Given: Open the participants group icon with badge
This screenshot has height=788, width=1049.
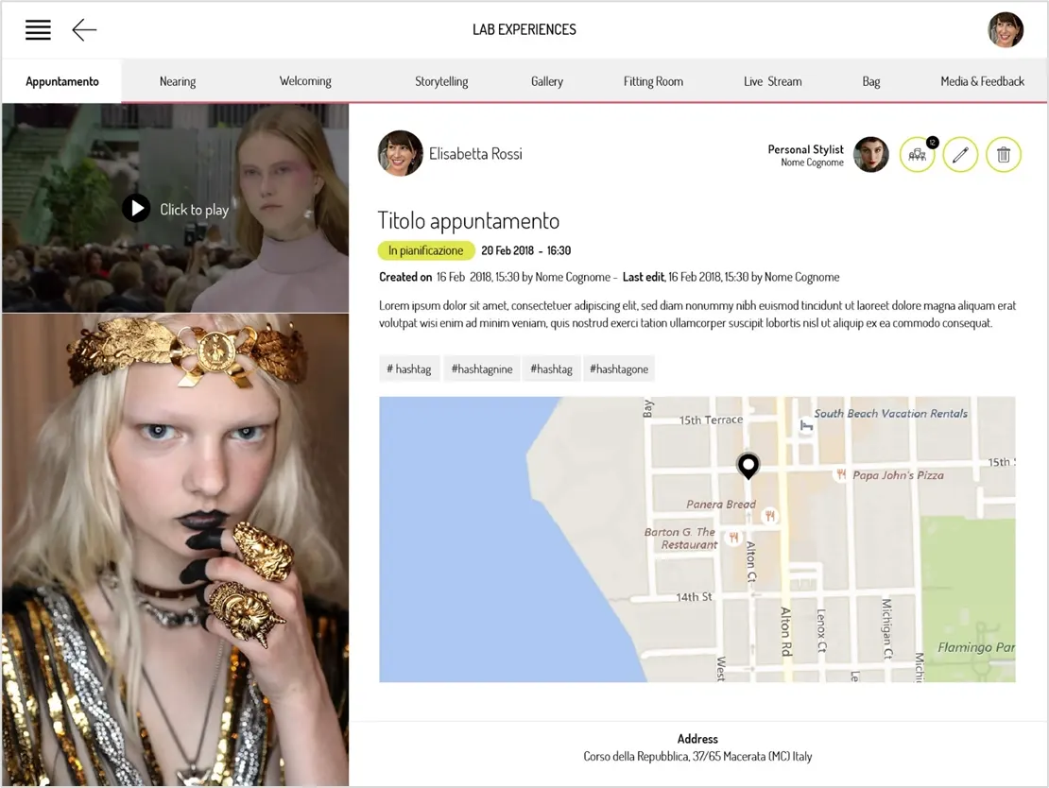Looking at the screenshot, I should coord(918,155).
